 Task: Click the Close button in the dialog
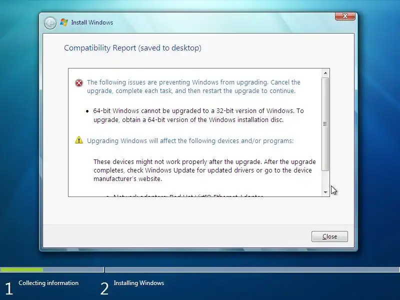click(329, 236)
